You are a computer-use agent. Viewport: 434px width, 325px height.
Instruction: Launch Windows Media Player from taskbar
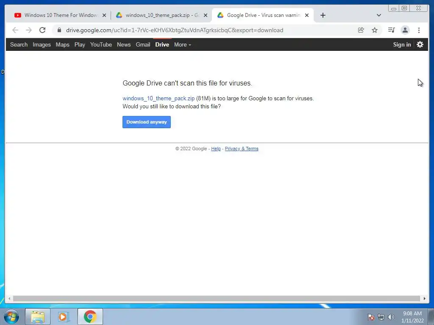pyautogui.click(x=64, y=317)
